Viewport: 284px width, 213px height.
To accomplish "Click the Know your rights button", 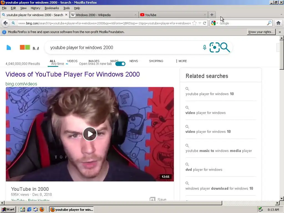I will [x=261, y=32].
